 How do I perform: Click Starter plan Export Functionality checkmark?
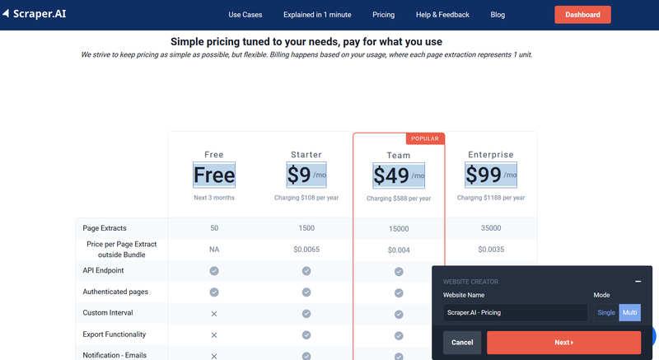(306, 334)
